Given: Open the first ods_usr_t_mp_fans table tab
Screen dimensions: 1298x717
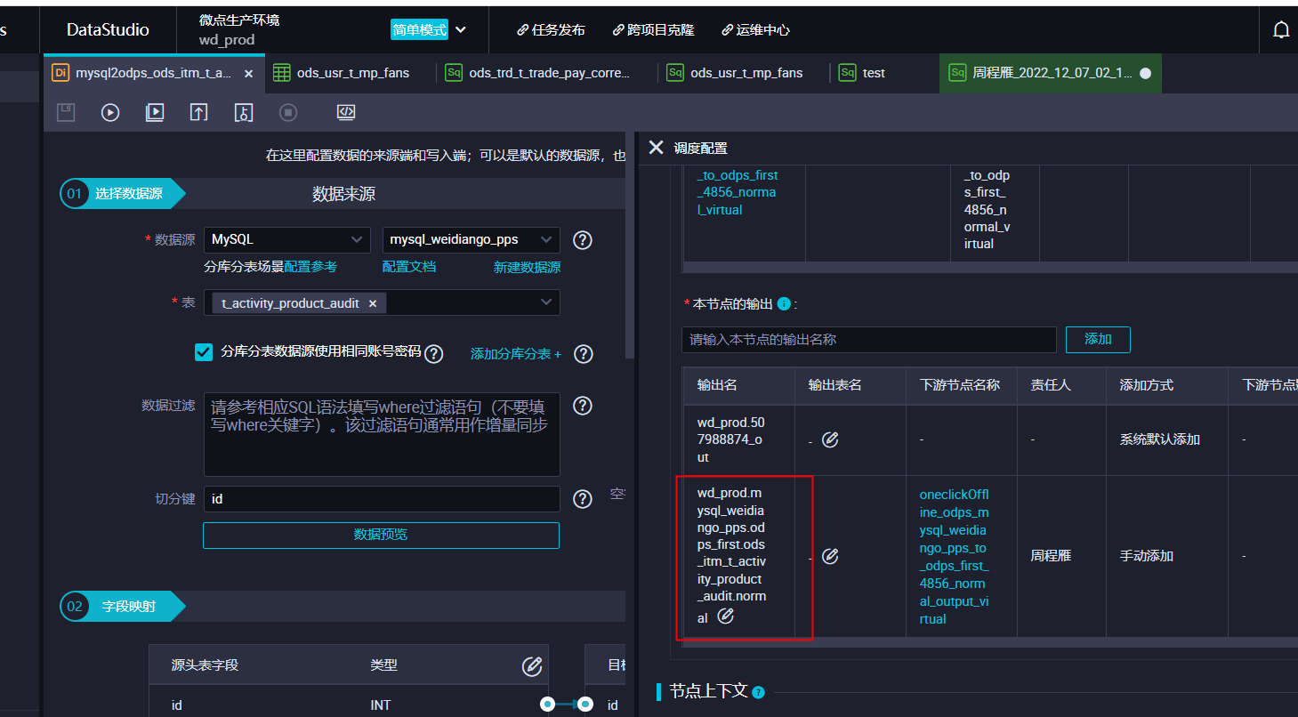Looking at the screenshot, I should [342, 73].
